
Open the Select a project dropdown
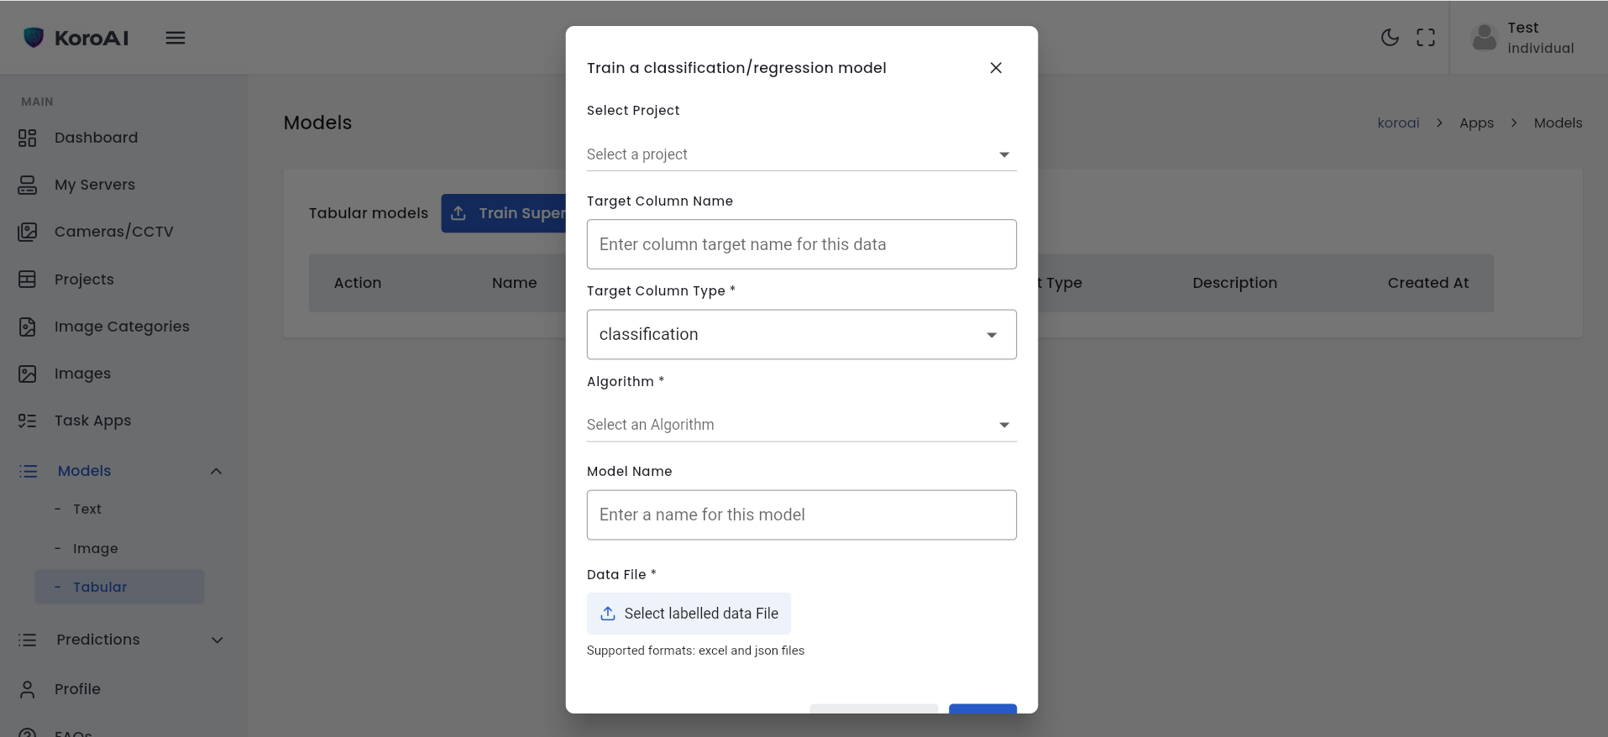pyautogui.click(x=801, y=154)
